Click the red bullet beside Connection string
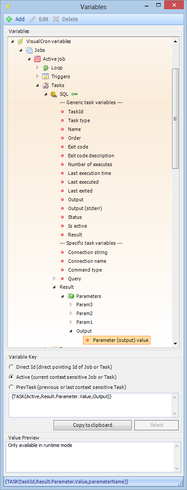 (x=62, y=252)
